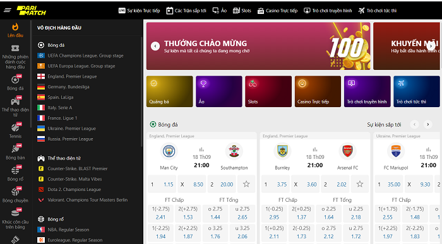The width and height of the screenshot is (442, 244).
Task: Open the Trò chơi truyền hình tile
Action: pos(367,91)
